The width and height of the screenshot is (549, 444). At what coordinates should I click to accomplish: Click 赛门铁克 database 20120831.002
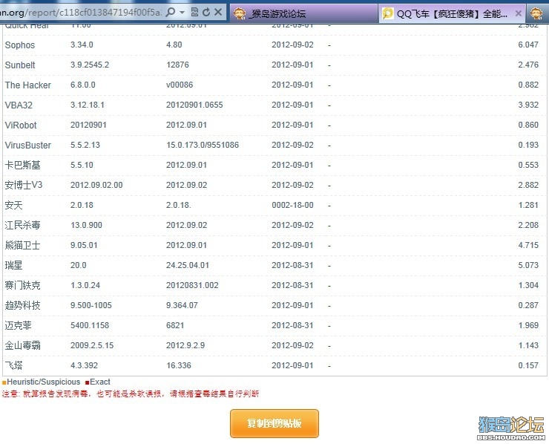click(192, 285)
